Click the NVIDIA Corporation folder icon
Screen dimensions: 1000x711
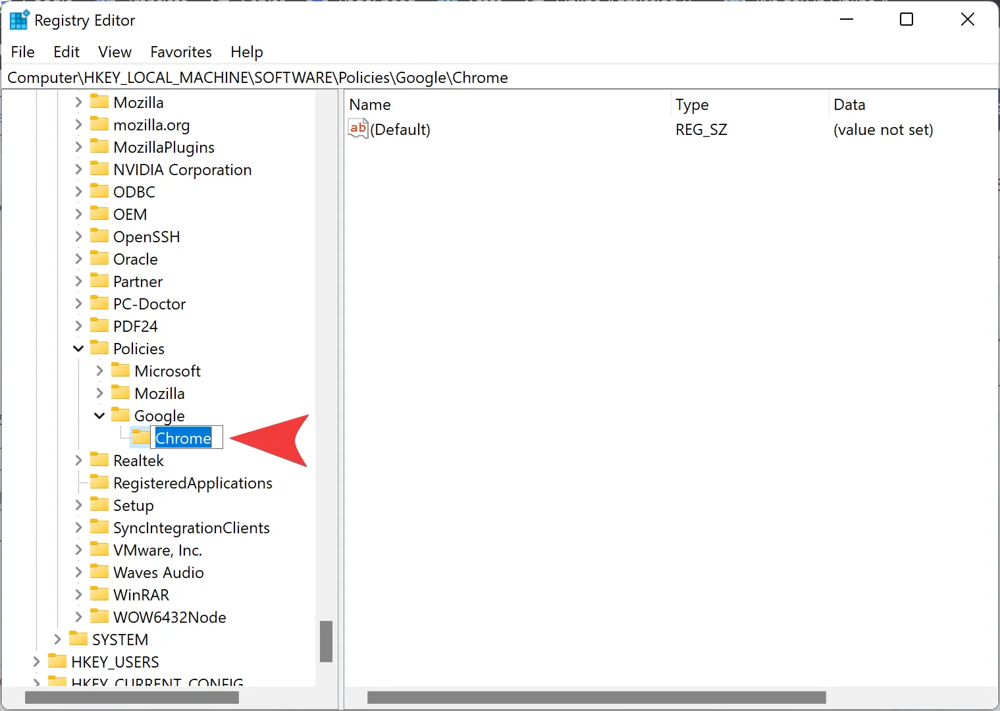[x=99, y=169]
